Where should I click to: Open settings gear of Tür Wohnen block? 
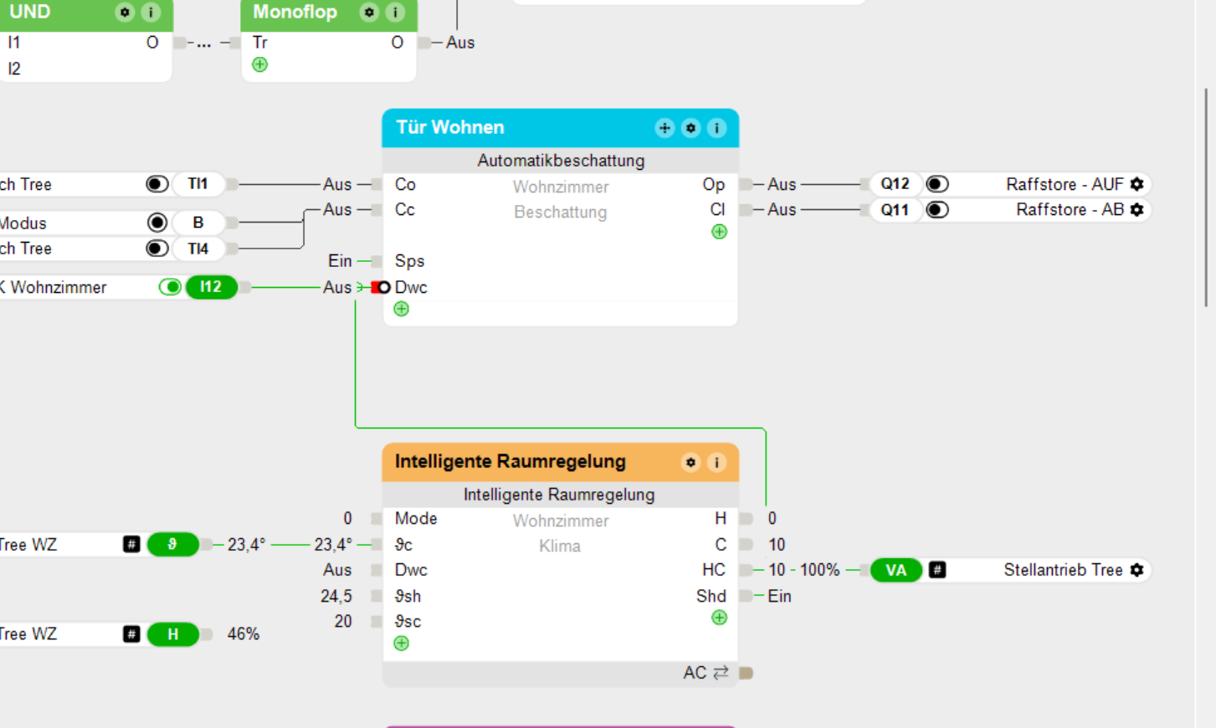(x=690, y=128)
